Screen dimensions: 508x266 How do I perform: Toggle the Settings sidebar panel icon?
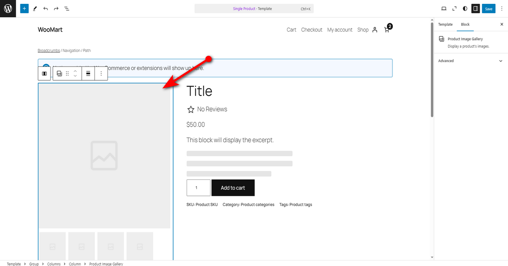(475, 8)
